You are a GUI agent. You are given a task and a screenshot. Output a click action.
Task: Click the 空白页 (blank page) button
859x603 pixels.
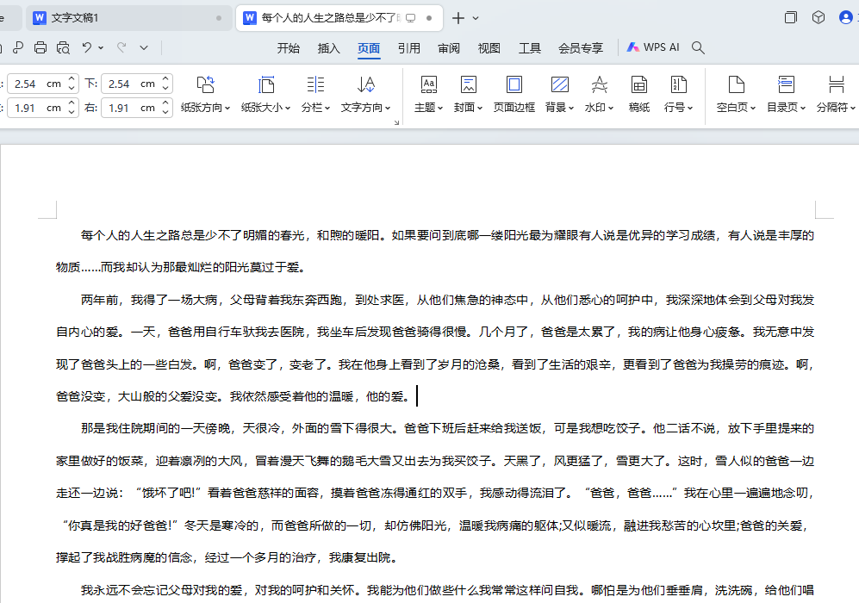(736, 94)
